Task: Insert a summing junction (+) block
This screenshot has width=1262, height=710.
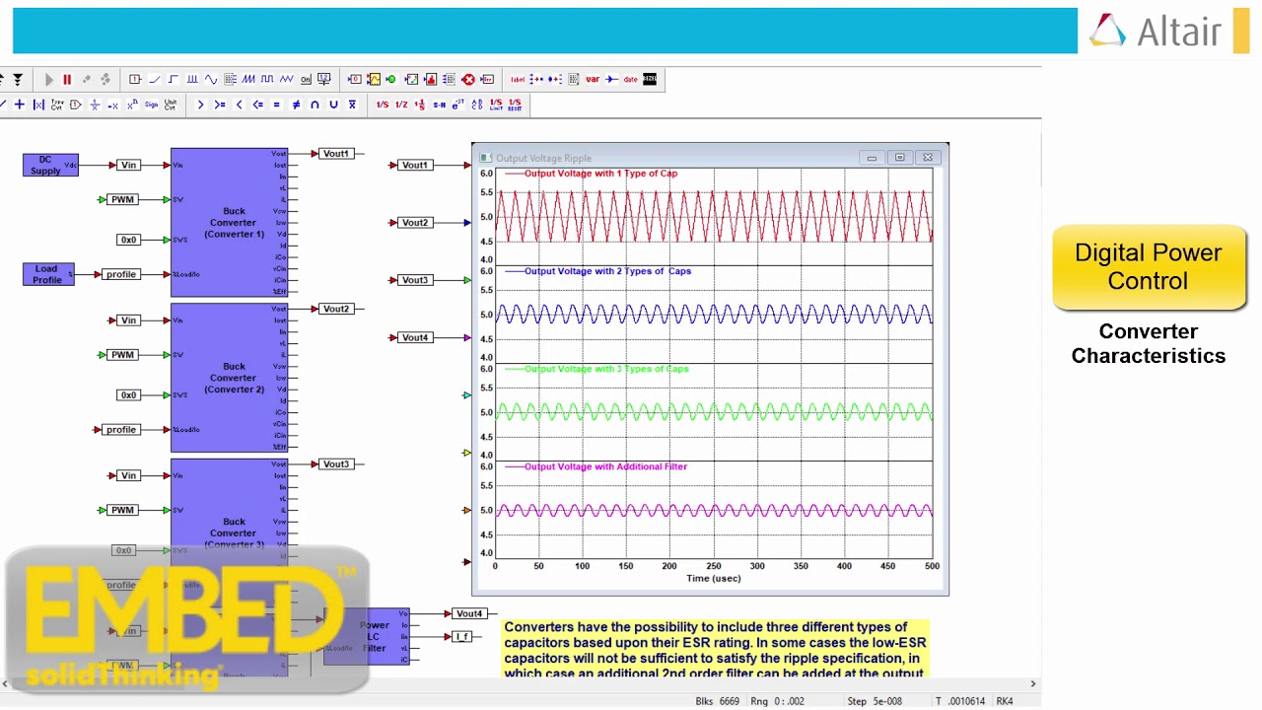Action: click(x=20, y=105)
